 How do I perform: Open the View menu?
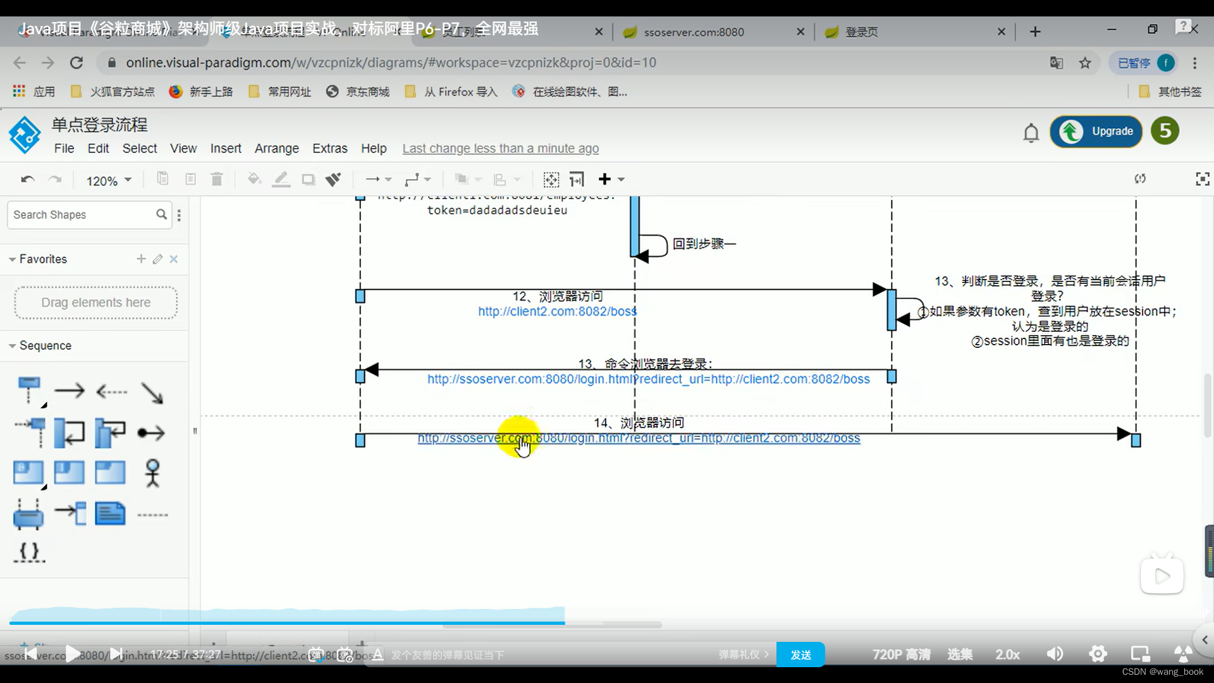183,148
